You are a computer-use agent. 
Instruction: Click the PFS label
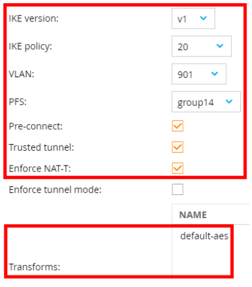click(x=17, y=102)
